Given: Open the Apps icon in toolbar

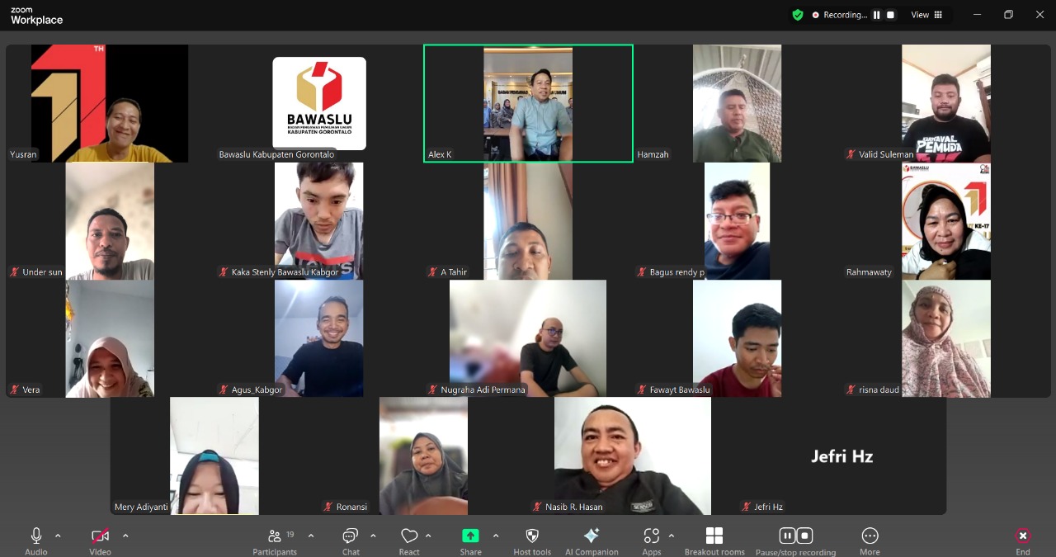Looking at the screenshot, I should (x=652, y=536).
